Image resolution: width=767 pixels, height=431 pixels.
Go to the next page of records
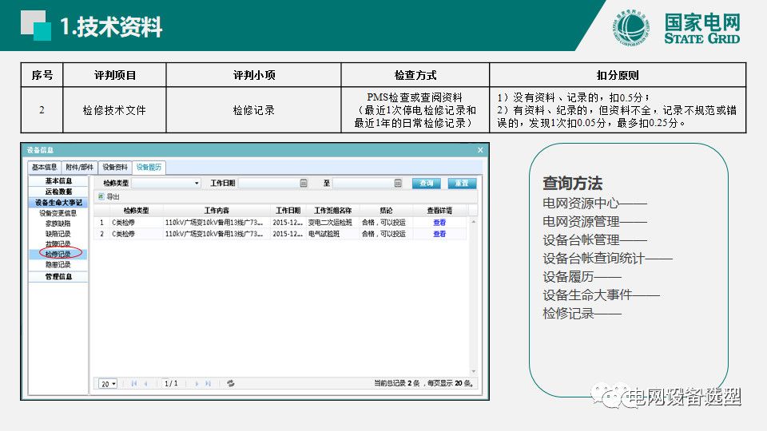point(197,383)
